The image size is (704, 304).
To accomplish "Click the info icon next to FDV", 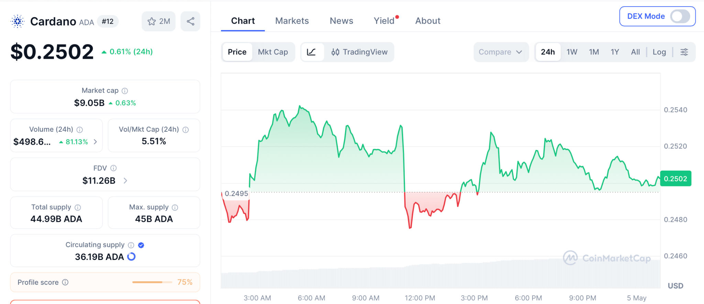I will (x=113, y=168).
